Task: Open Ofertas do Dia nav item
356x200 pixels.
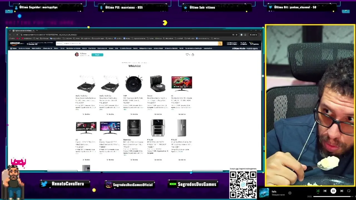Action: tap(47, 48)
